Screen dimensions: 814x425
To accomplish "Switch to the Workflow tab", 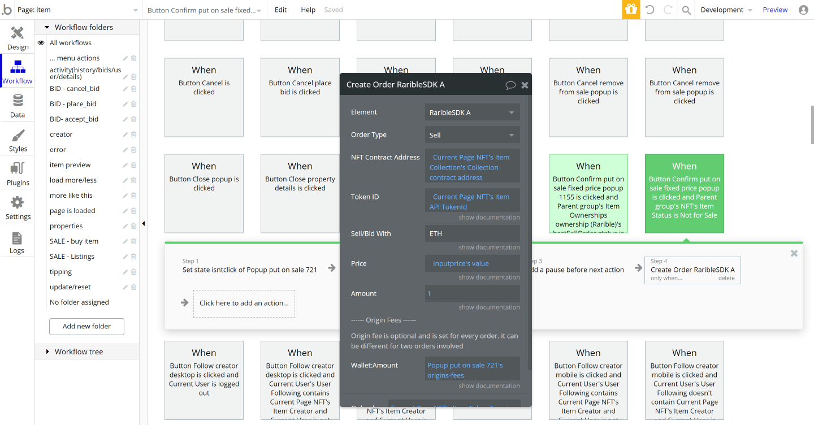I will point(18,71).
